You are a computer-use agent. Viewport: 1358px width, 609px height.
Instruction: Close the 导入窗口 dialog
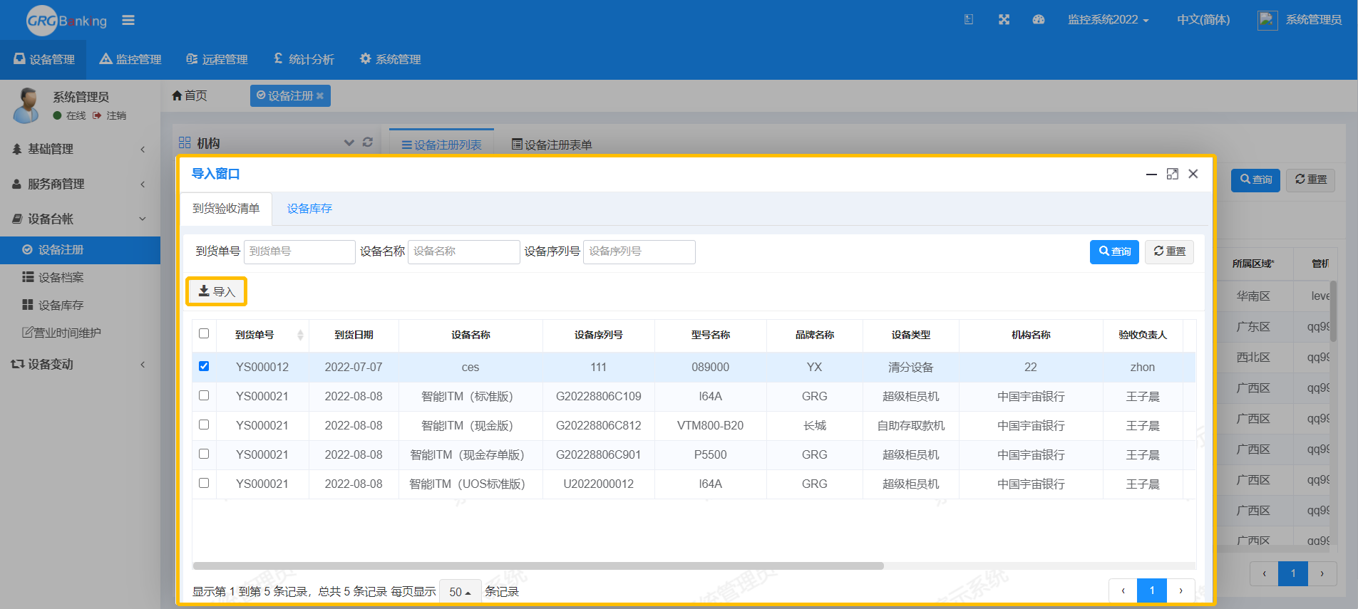(x=1193, y=174)
